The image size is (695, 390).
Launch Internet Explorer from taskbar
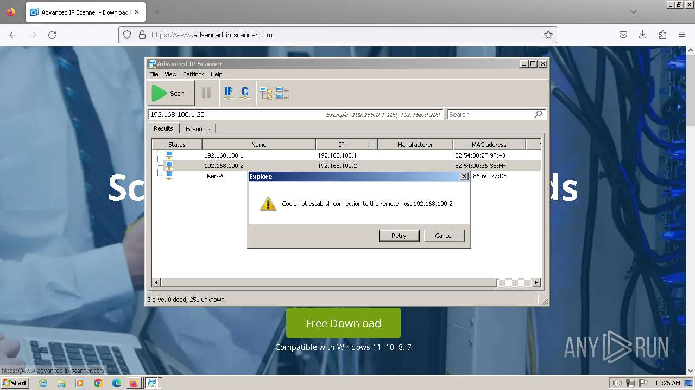click(x=43, y=383)
